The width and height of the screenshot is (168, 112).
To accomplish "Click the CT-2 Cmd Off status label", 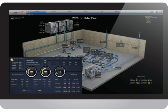I will (x=42, y=24).
